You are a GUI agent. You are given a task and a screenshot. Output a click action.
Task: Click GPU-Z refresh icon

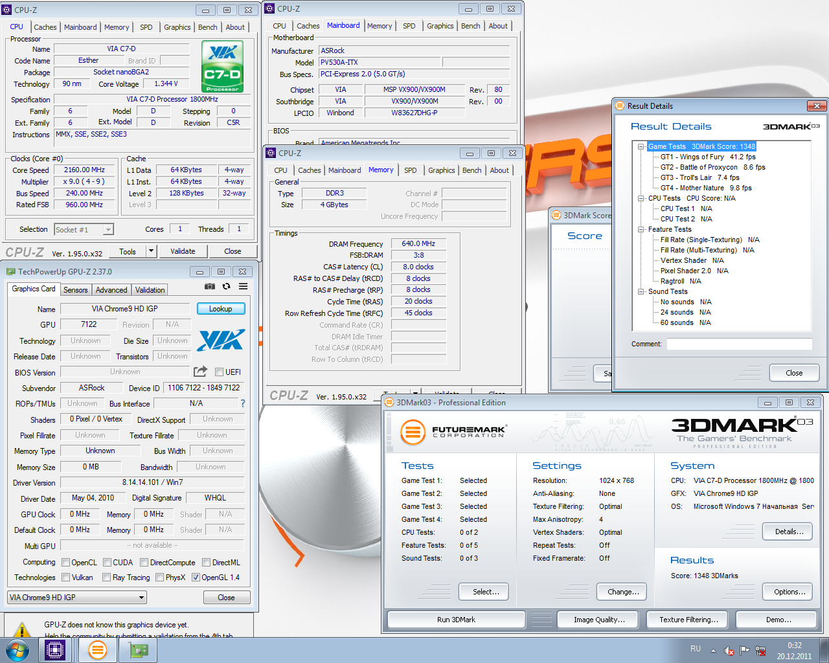[226, 286]
